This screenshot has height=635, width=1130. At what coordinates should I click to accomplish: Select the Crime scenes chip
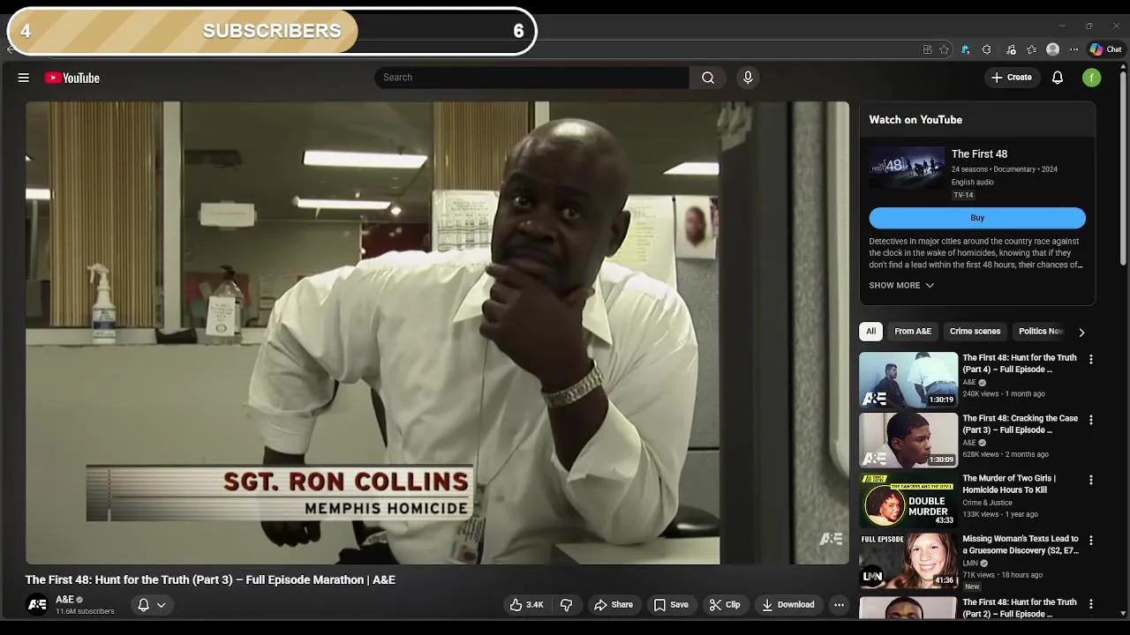click(975, 332)
